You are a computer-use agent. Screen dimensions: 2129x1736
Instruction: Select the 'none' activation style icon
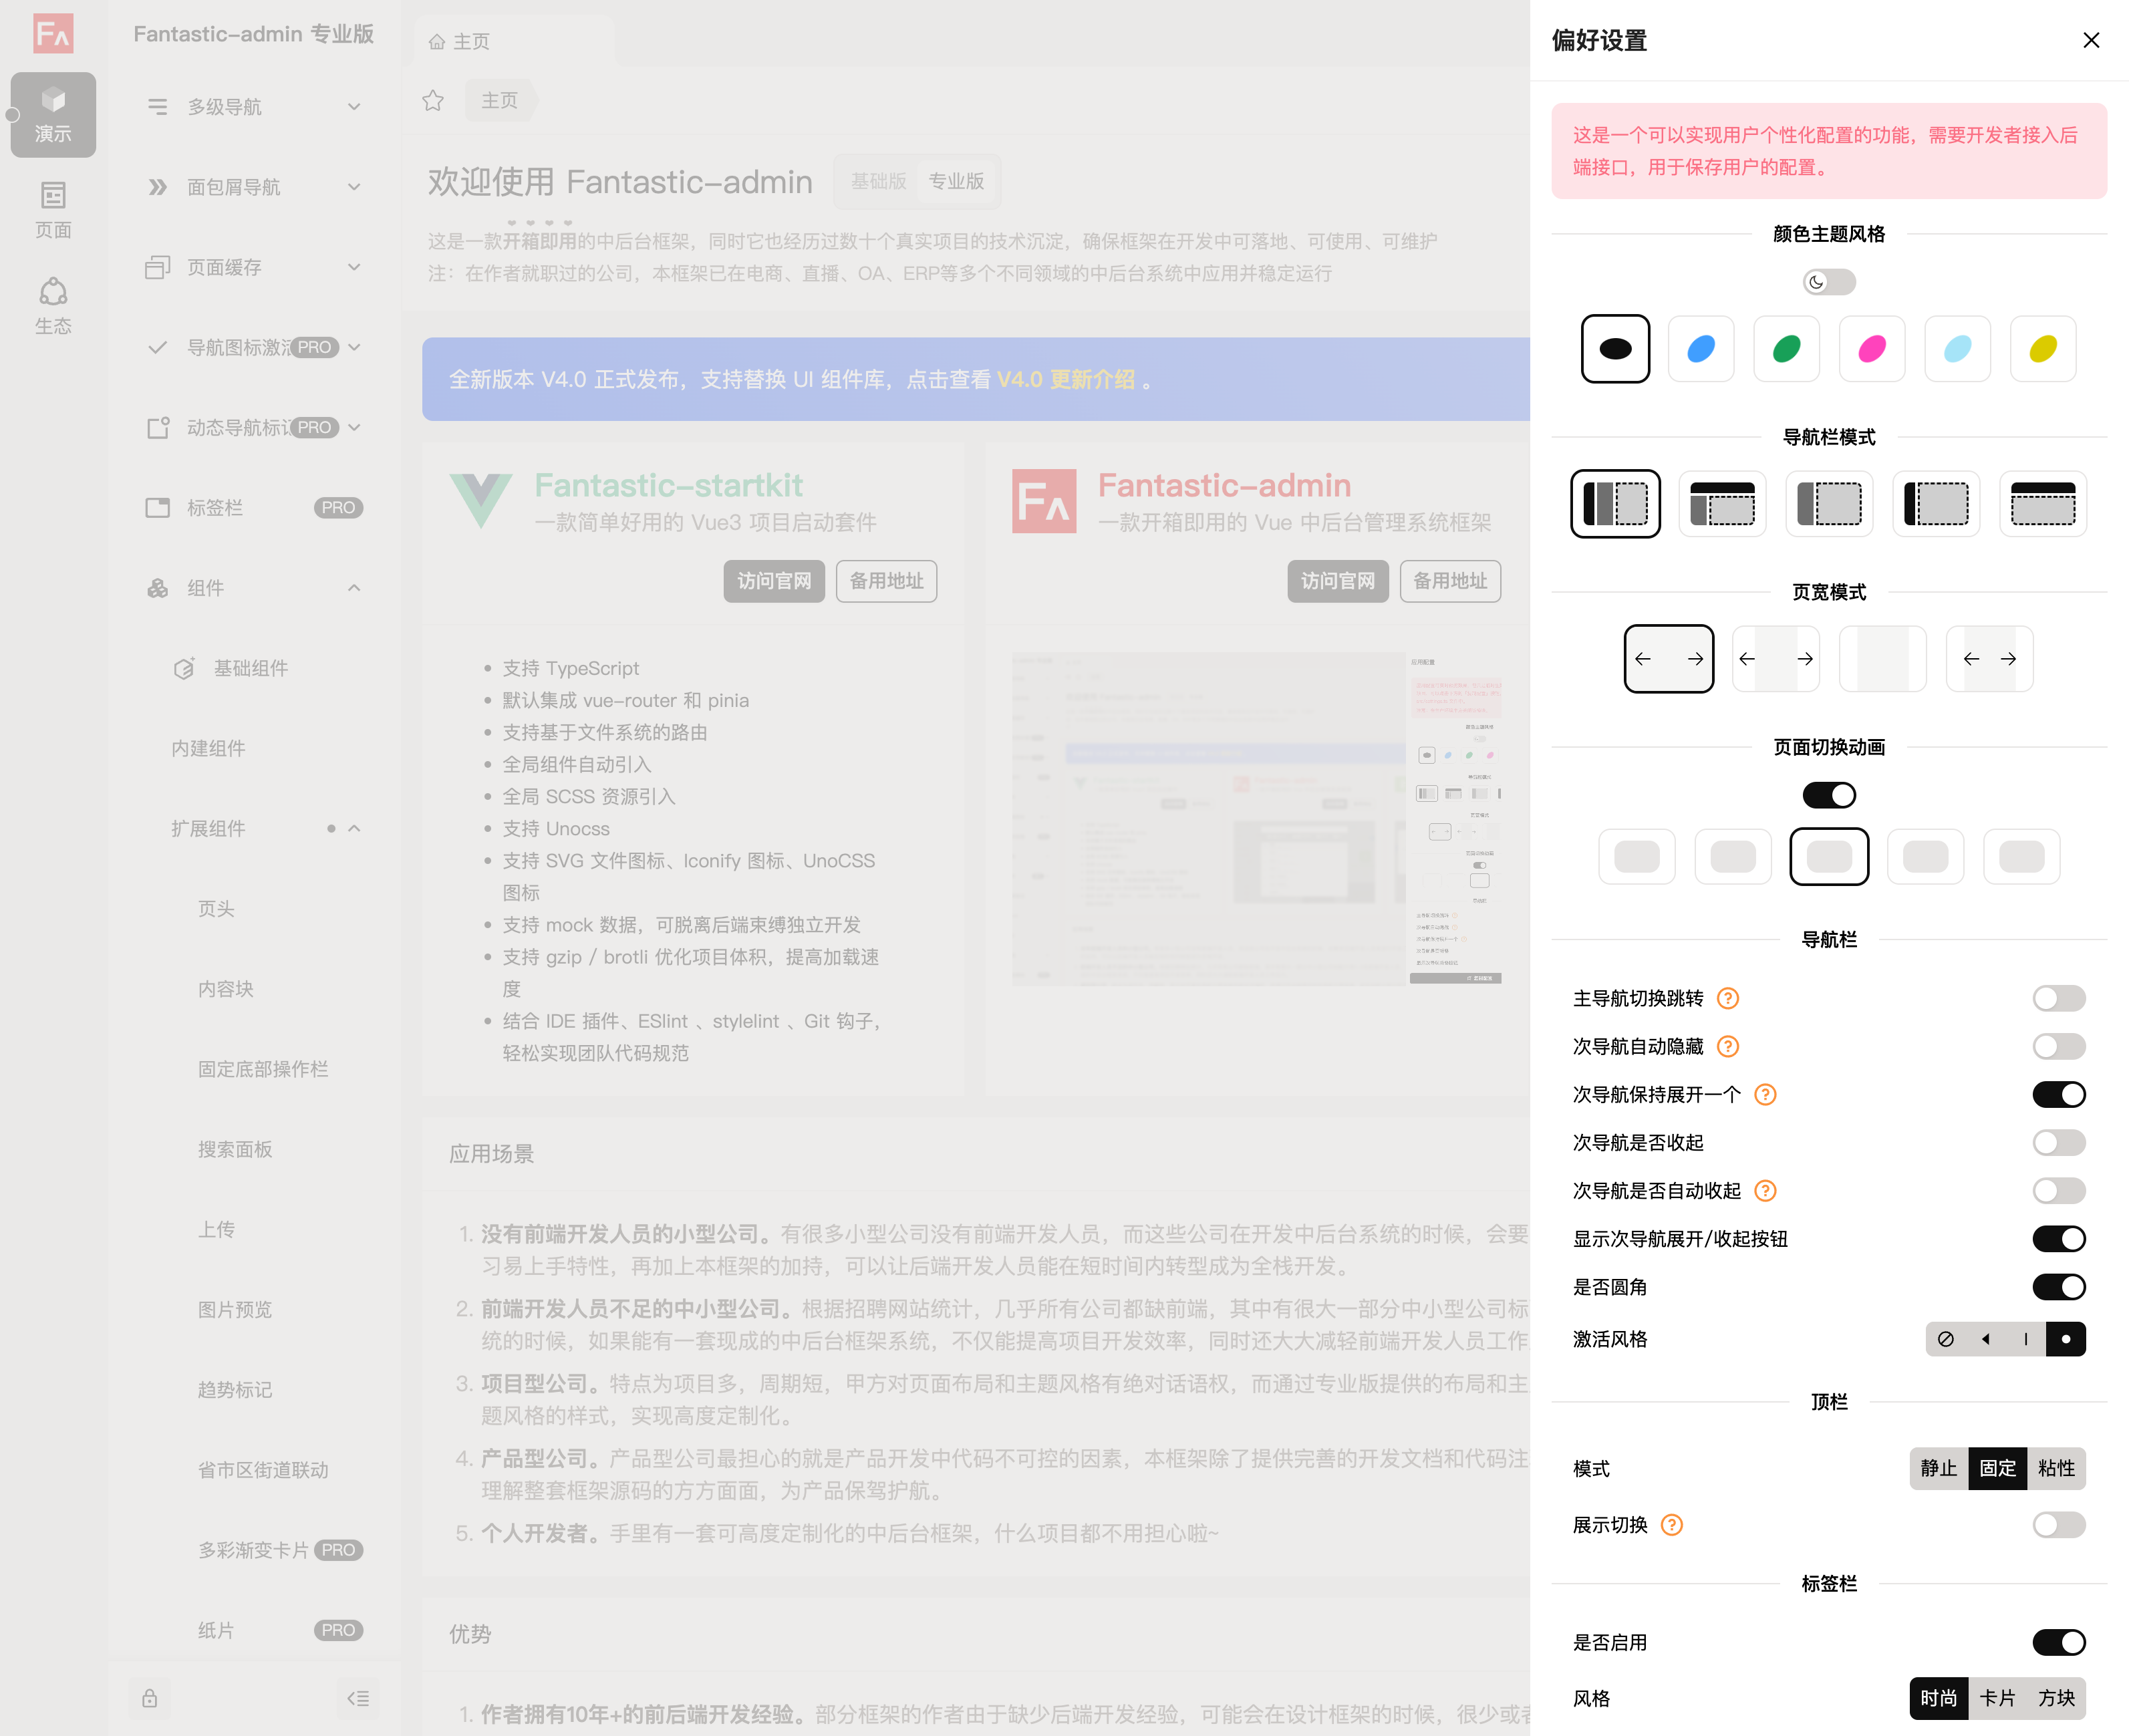coord(1946,1339)
